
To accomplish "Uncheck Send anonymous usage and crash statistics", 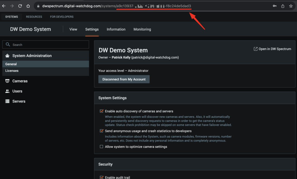I will coord(102,131).
